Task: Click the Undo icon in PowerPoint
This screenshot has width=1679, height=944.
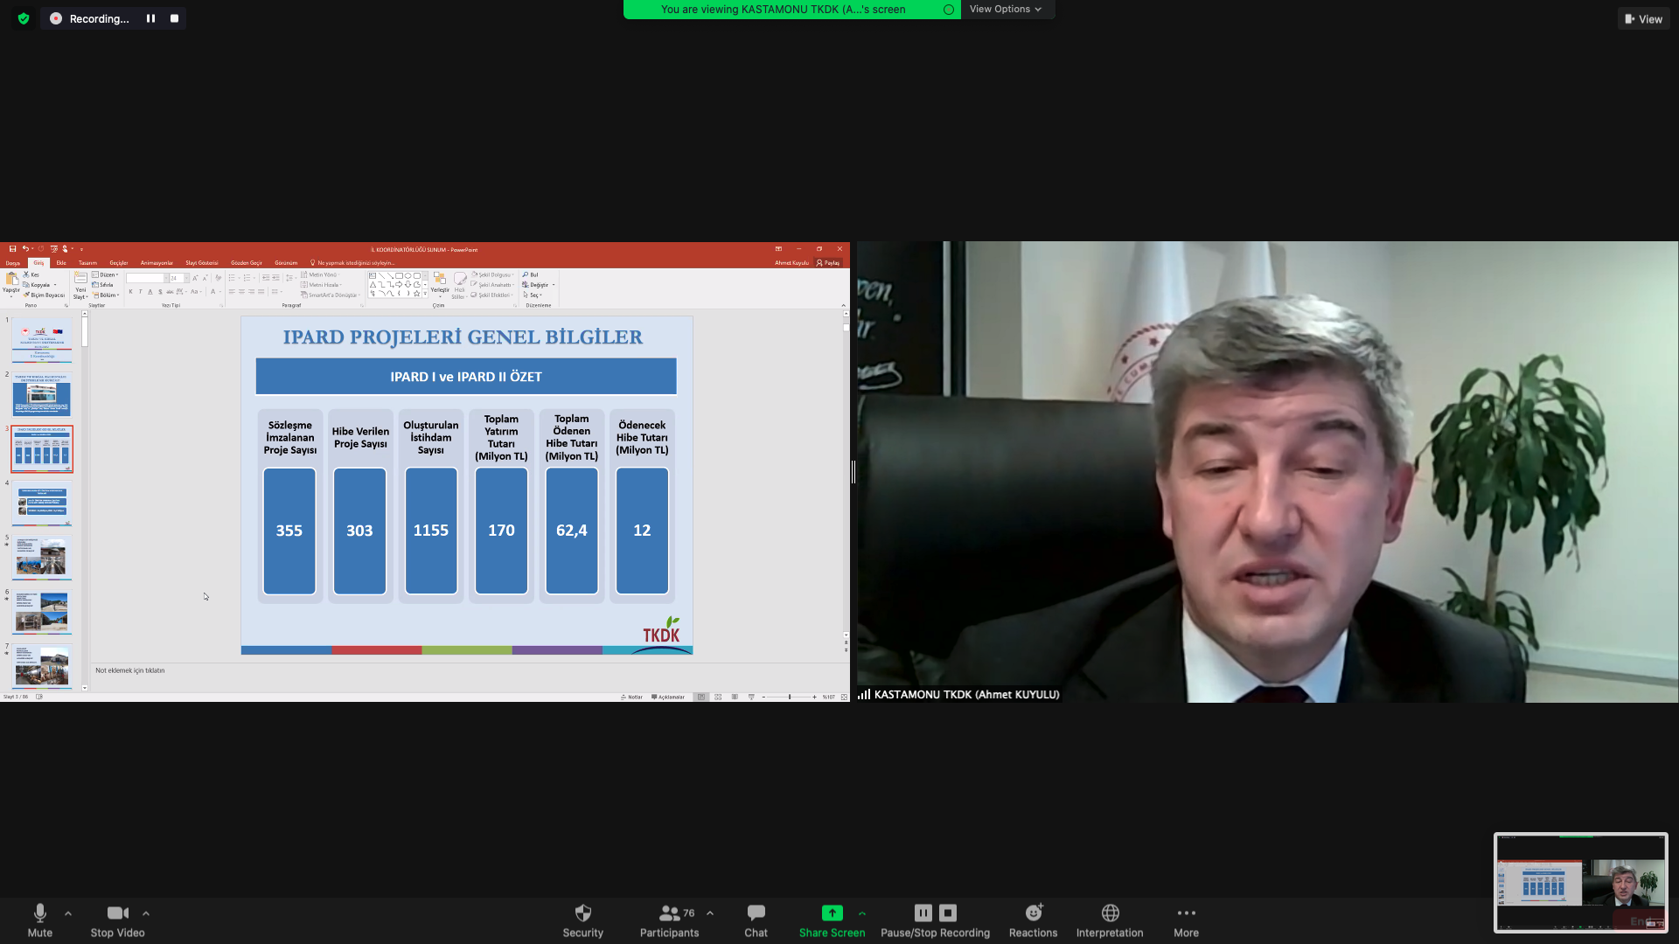Action: [x=25, y=249]
